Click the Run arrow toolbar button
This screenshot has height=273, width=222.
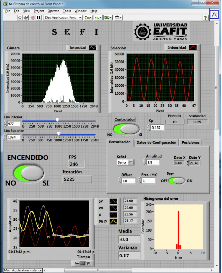point(20,17)
